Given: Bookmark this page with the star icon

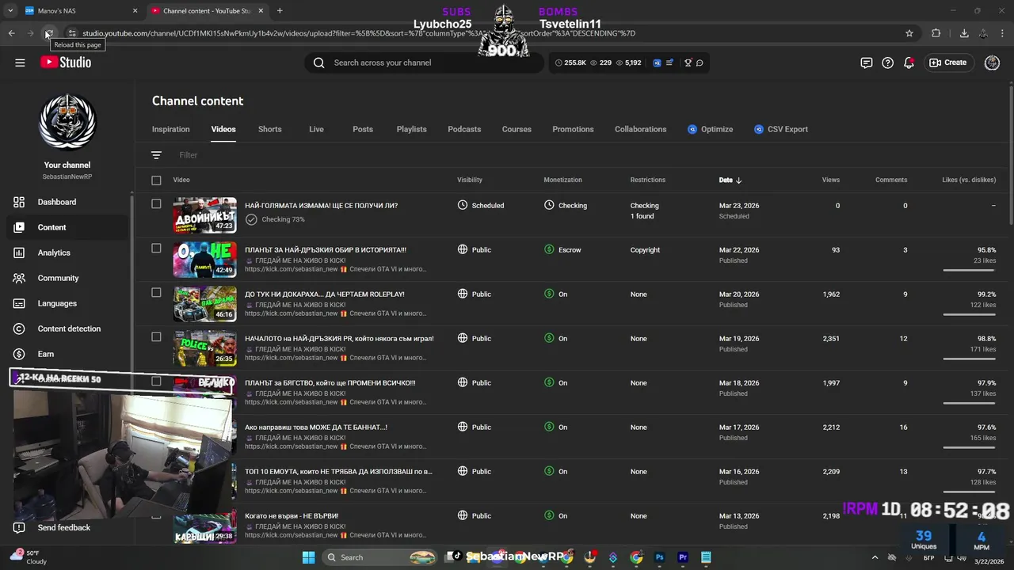Looking at the screenshot, I should pos(909,33).
